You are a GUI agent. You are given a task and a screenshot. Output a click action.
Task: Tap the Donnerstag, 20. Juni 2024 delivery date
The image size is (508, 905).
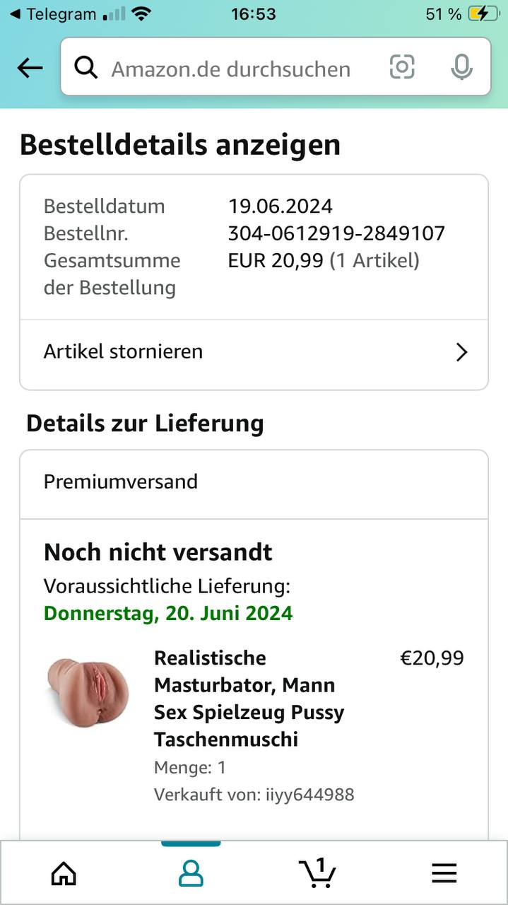point(168,613)
